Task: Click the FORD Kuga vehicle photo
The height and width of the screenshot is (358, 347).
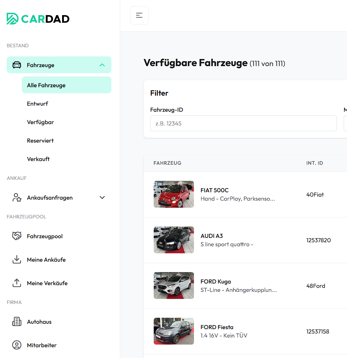Action: pos(174,286)
